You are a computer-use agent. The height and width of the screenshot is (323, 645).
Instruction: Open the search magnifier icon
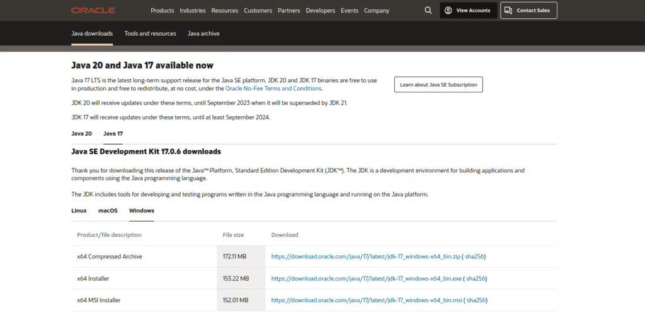(x=428, y=11)
